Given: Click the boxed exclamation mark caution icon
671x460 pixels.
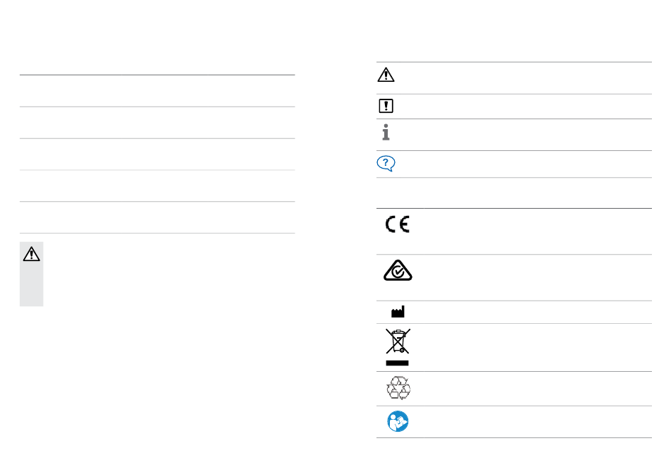Looking at the screenshot, I should point(386,106).
